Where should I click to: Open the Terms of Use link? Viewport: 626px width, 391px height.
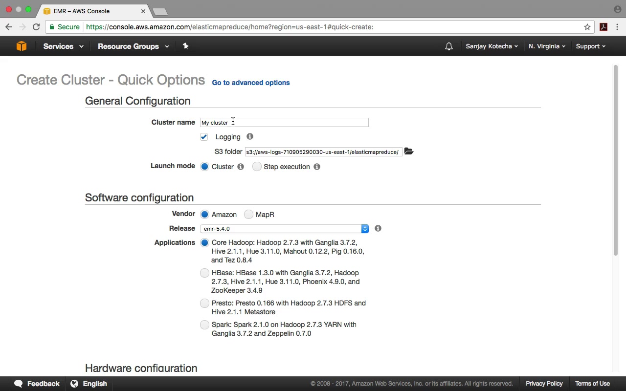(x=592, y=384)
